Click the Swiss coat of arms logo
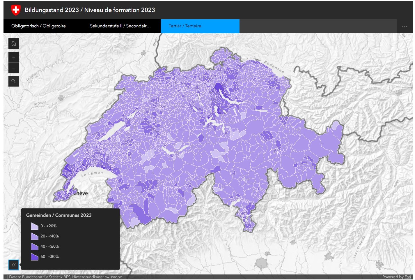Image resolution: width=415 pixels, height=280 pixels. (x=16, y=10)
